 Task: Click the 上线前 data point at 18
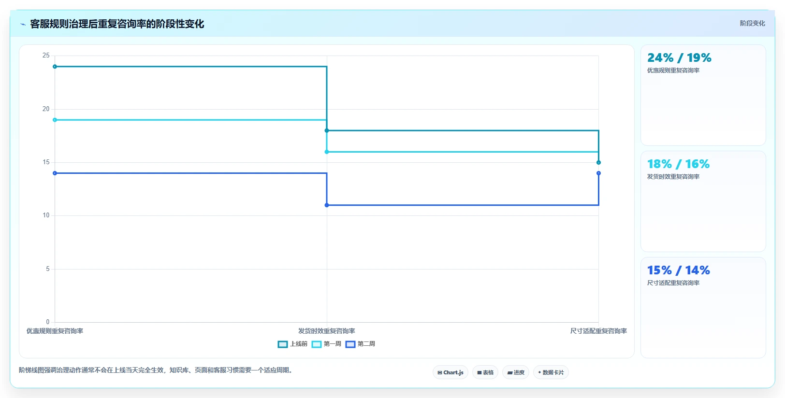[x=327, y=130]
